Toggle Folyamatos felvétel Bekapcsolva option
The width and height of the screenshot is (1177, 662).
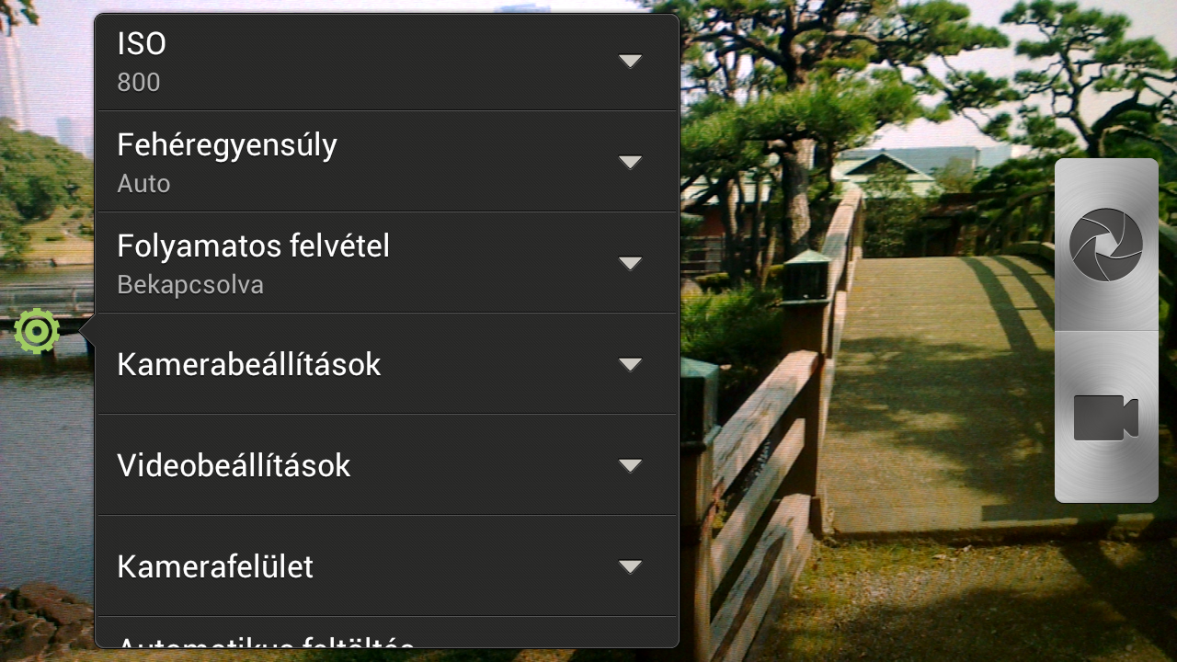click(x=387, y=263)
